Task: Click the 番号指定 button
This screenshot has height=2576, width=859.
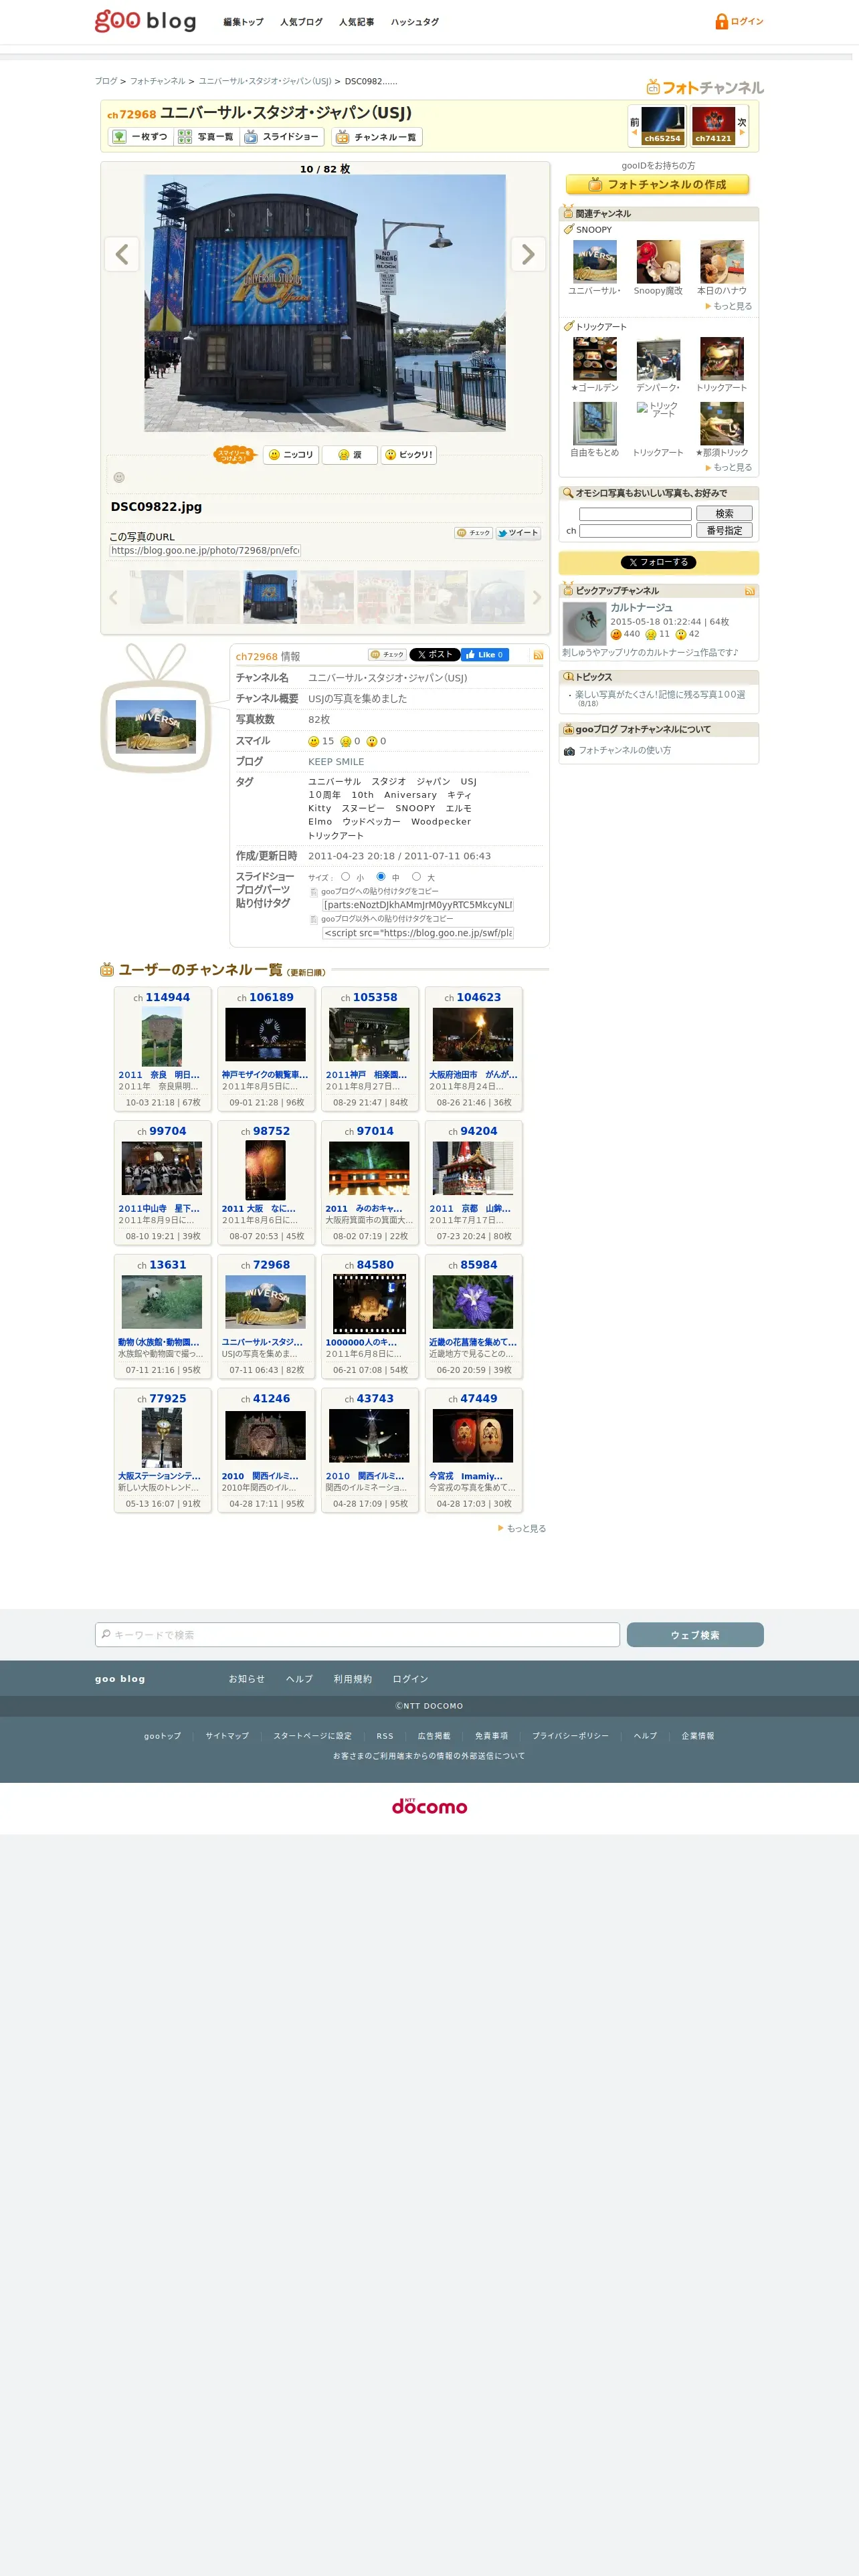Action: tap(724, 531)
